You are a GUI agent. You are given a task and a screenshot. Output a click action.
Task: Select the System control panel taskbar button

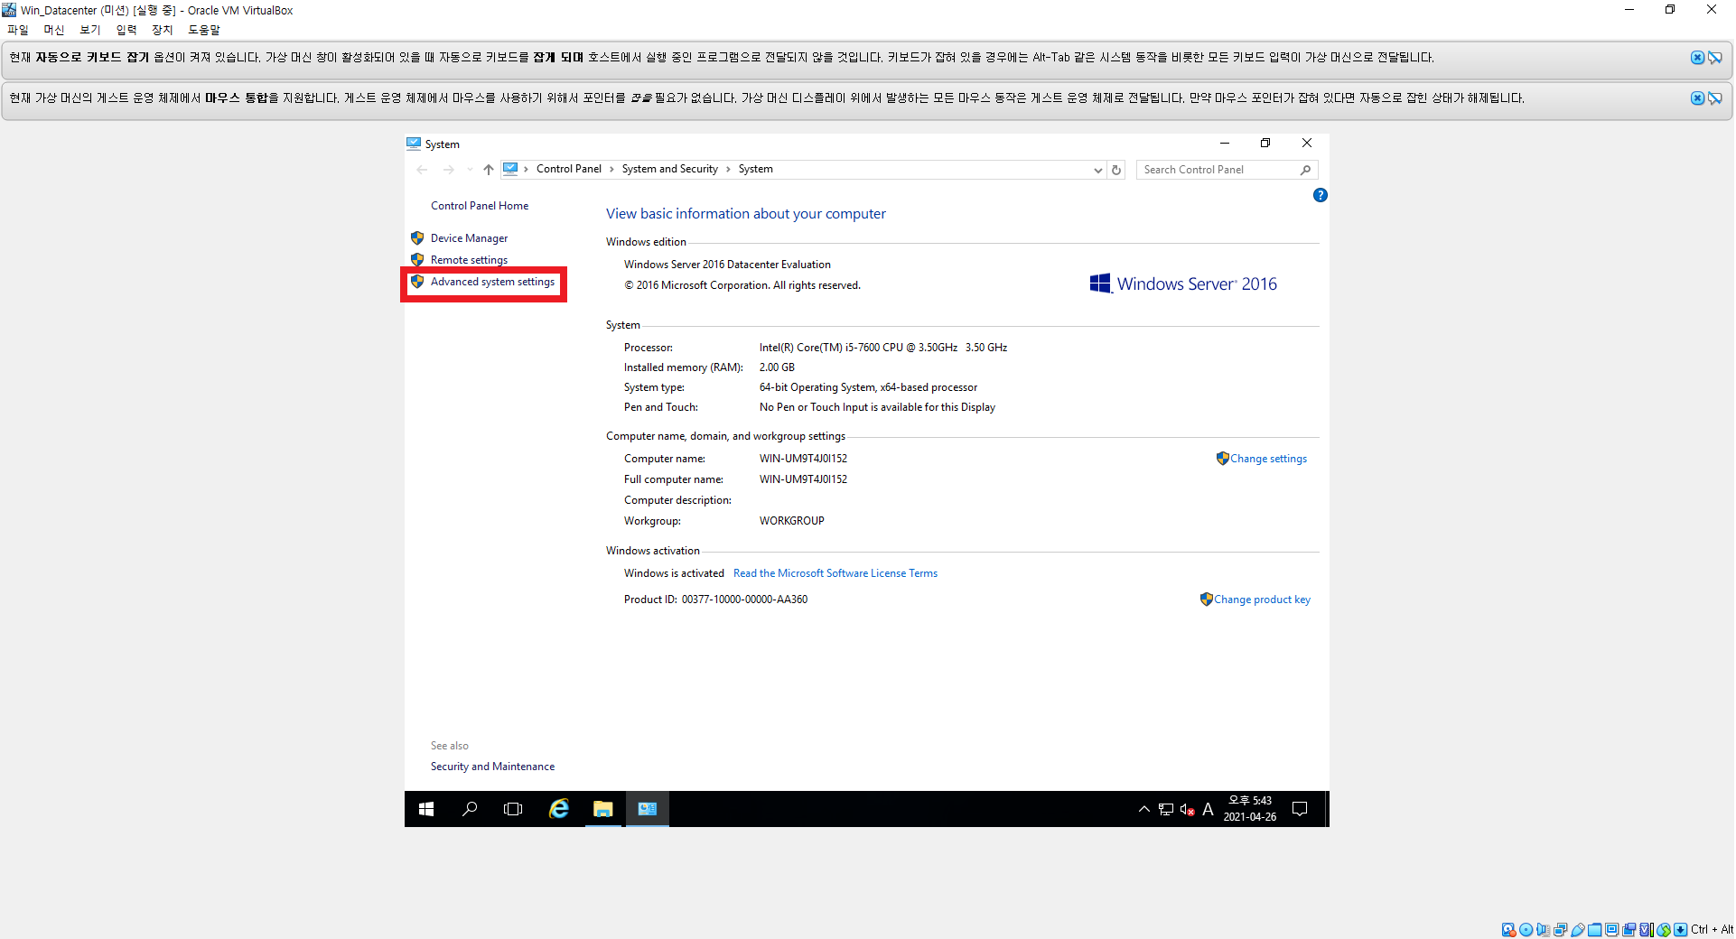[x=647, y=809]
